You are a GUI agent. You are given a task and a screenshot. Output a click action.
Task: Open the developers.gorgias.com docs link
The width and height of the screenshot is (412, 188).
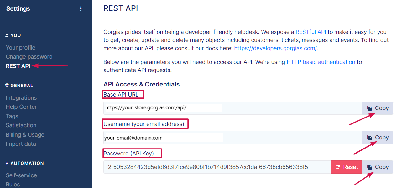275,48
